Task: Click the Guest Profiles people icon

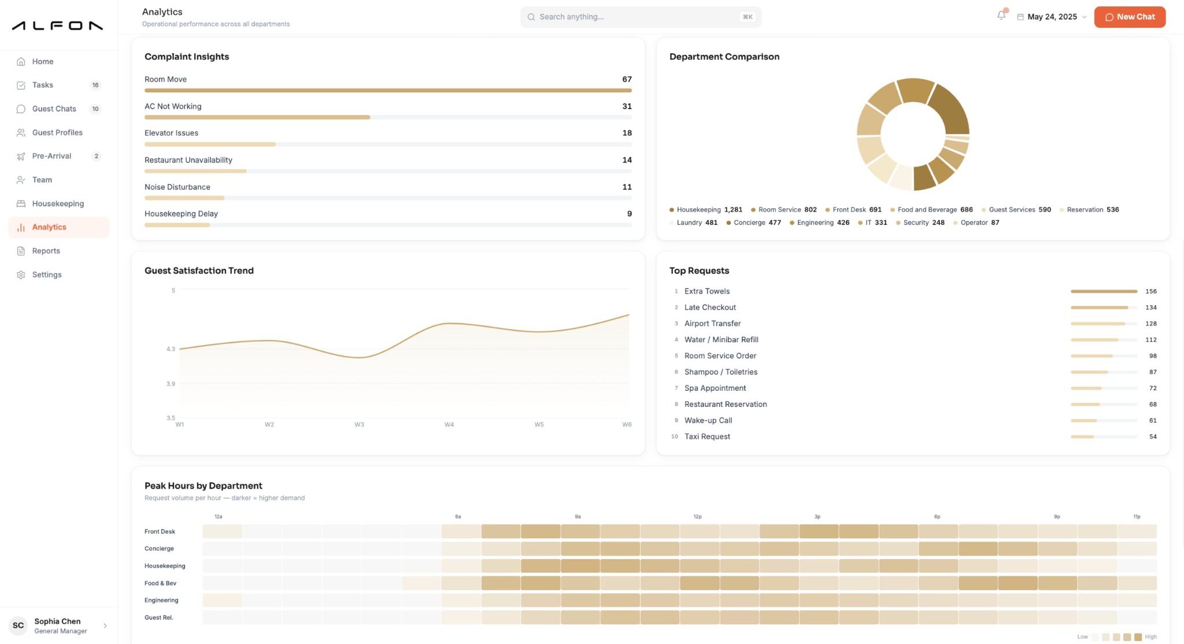Action: [21, 132]
